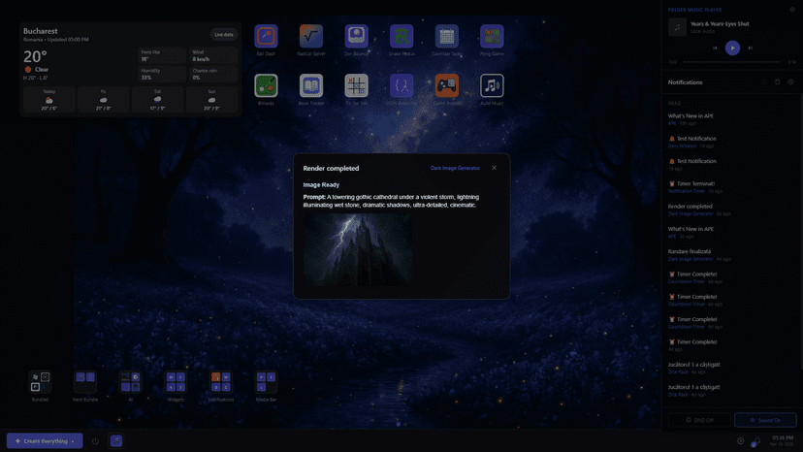Expand the Create Everything menu

(45, 441)
